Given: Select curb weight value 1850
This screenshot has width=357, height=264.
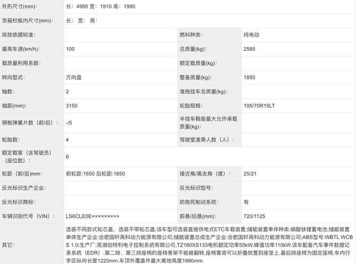Looking at the screenshot, I should pyautogui.click(x=249, y=77).
